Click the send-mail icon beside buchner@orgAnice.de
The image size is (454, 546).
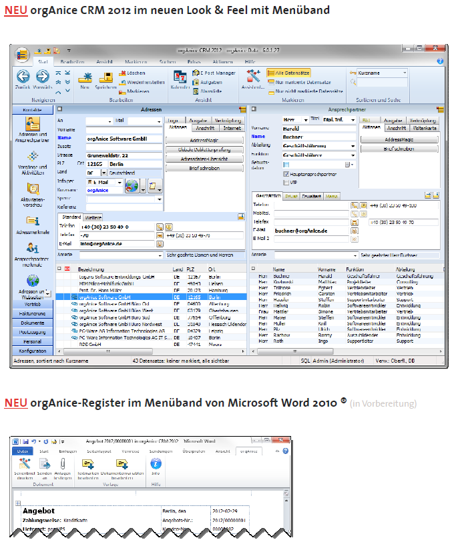[x=355, y=231]
